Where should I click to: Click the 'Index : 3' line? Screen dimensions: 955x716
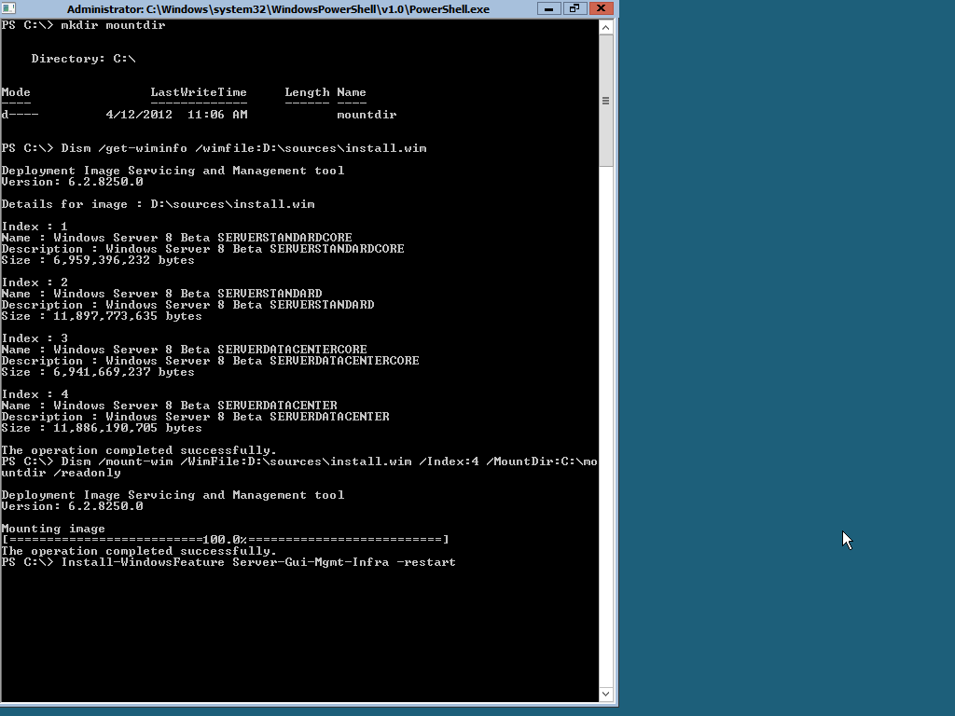click(x=35, y=338)
